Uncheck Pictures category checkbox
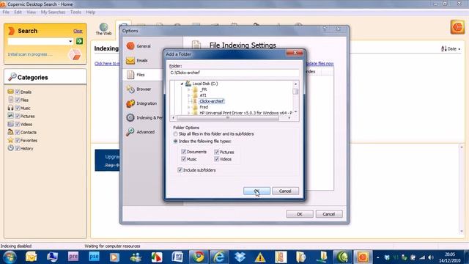The image size is (469, 264). pos(18,116)
